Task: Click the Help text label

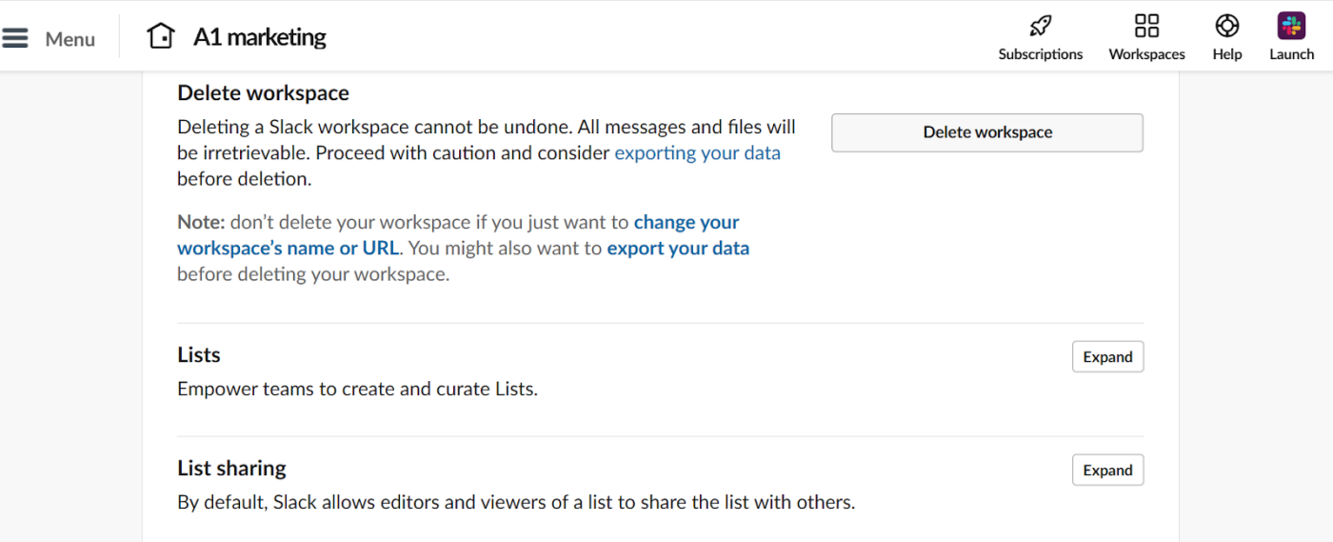Action: [x=1226, y=54]
